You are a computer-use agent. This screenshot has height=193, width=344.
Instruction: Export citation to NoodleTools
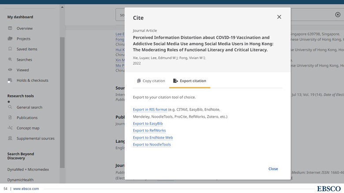152,145
